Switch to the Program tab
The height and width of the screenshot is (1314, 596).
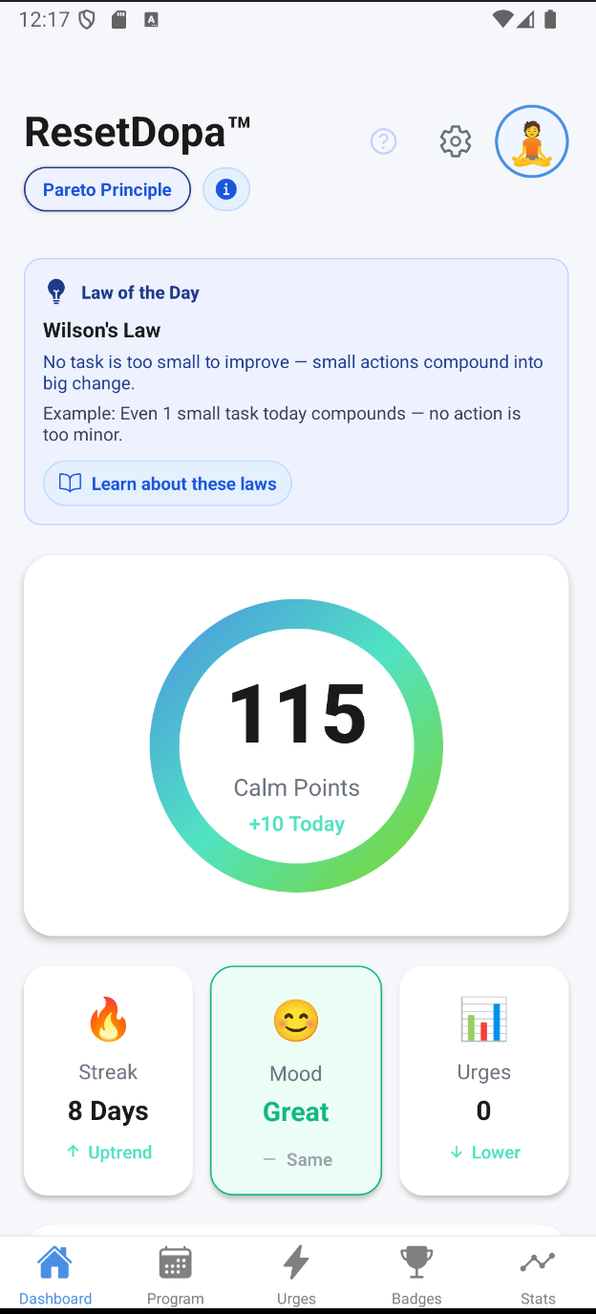(175, 1274)
